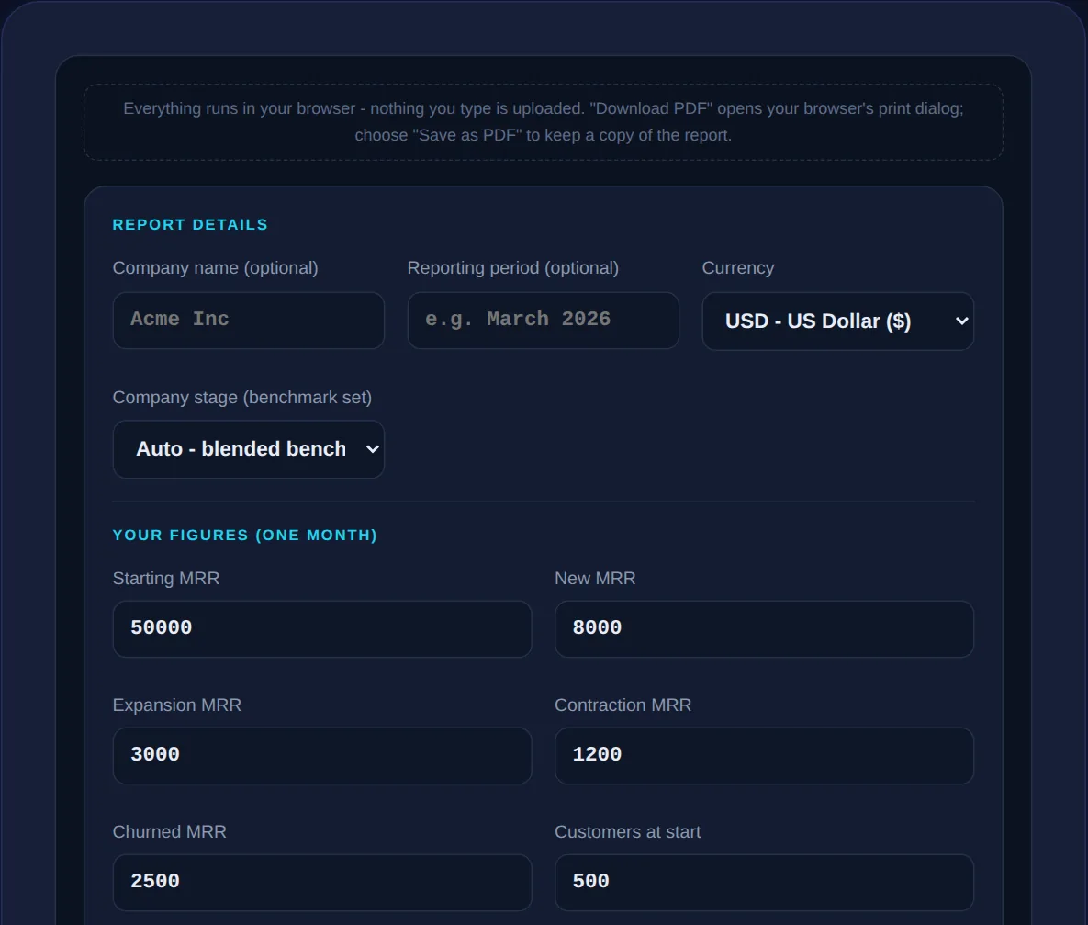Click the privacy notice about Download PDF

click(x=544, y=122)
